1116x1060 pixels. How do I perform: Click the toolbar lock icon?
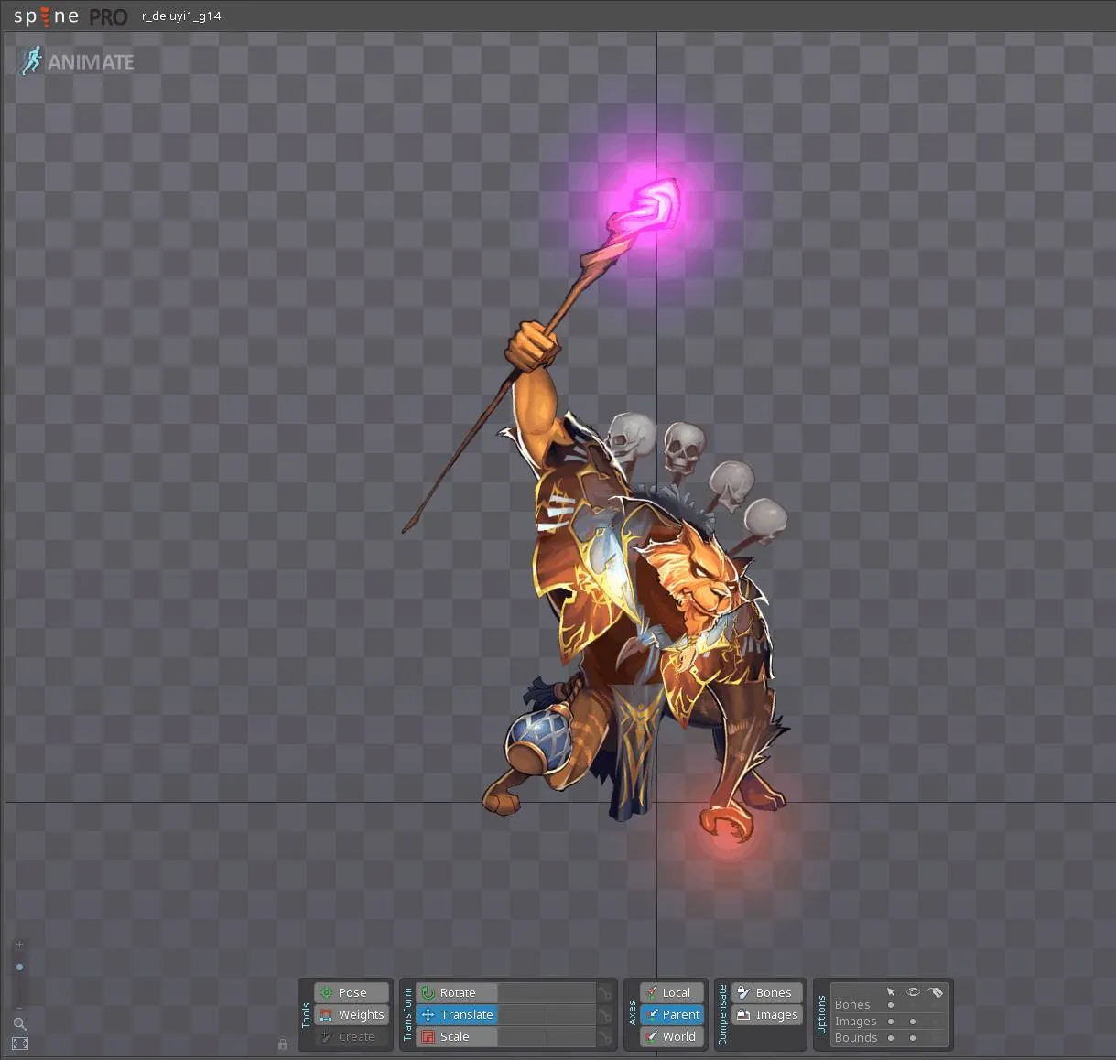(x=283, y=1044)
